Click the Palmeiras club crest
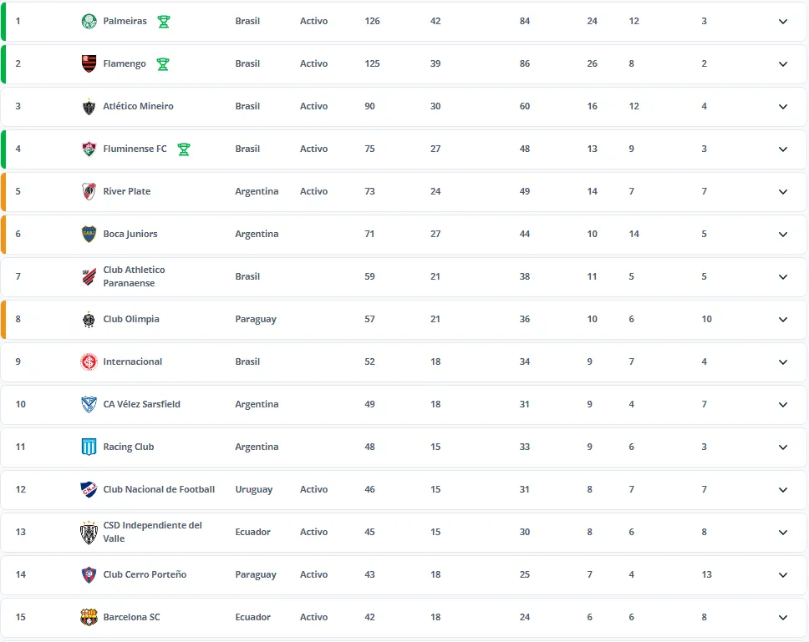Screen dimensions: 809x642 87,21
